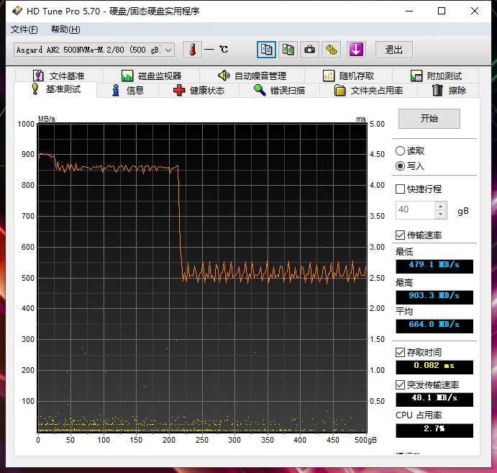Click the 退出 button
The width and height of the screenshot is (497, 473).
[394, 50]
